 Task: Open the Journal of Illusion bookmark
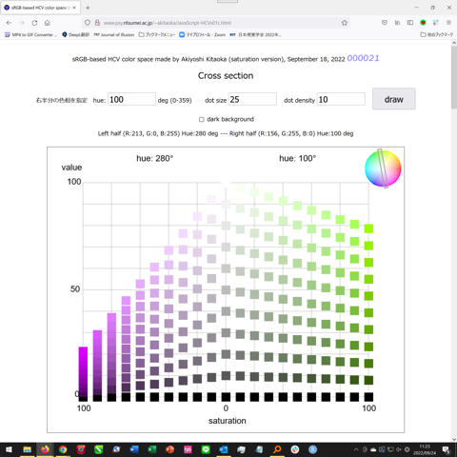[114, 34]
